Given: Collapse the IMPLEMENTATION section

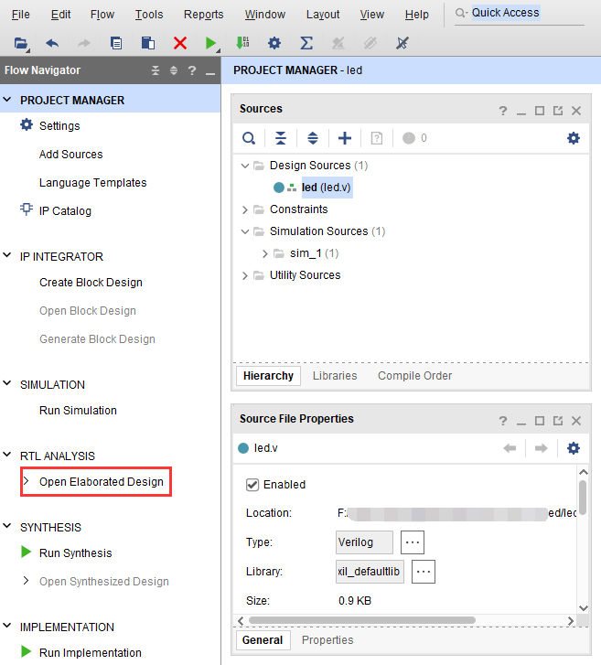Looking at the screenshot, I should pyautogui.click(x=7, y=626).
